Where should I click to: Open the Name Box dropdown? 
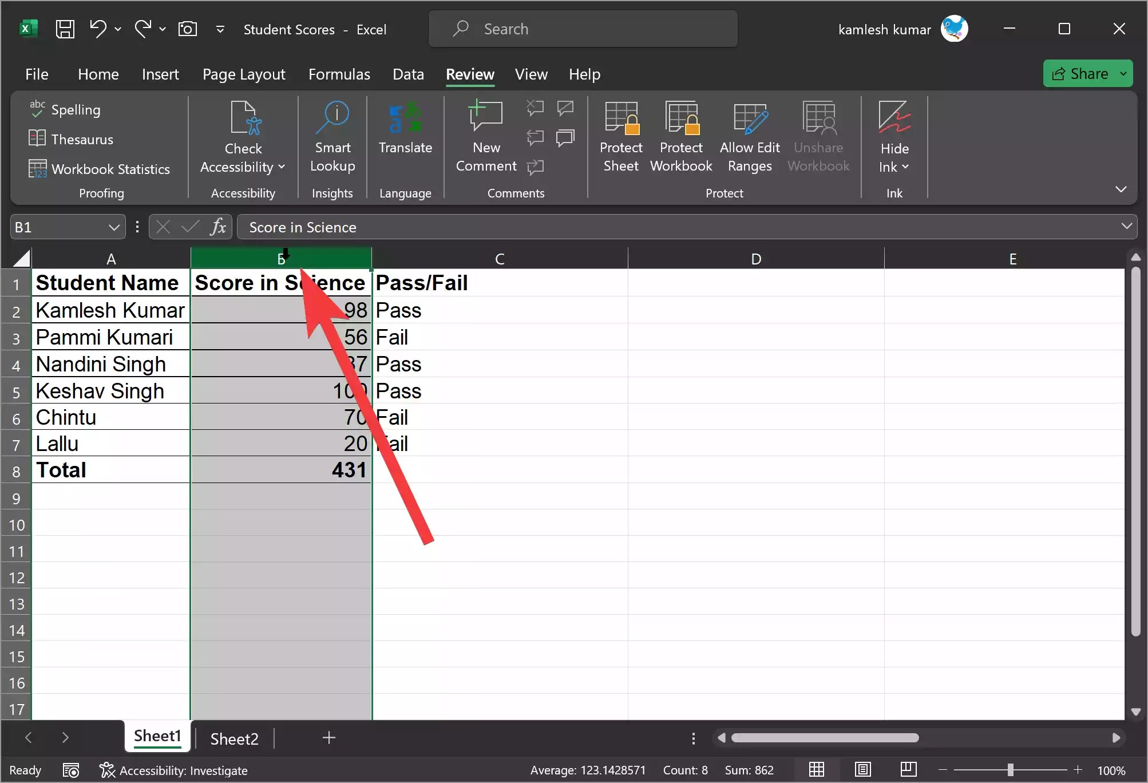[x=114, y=227]
